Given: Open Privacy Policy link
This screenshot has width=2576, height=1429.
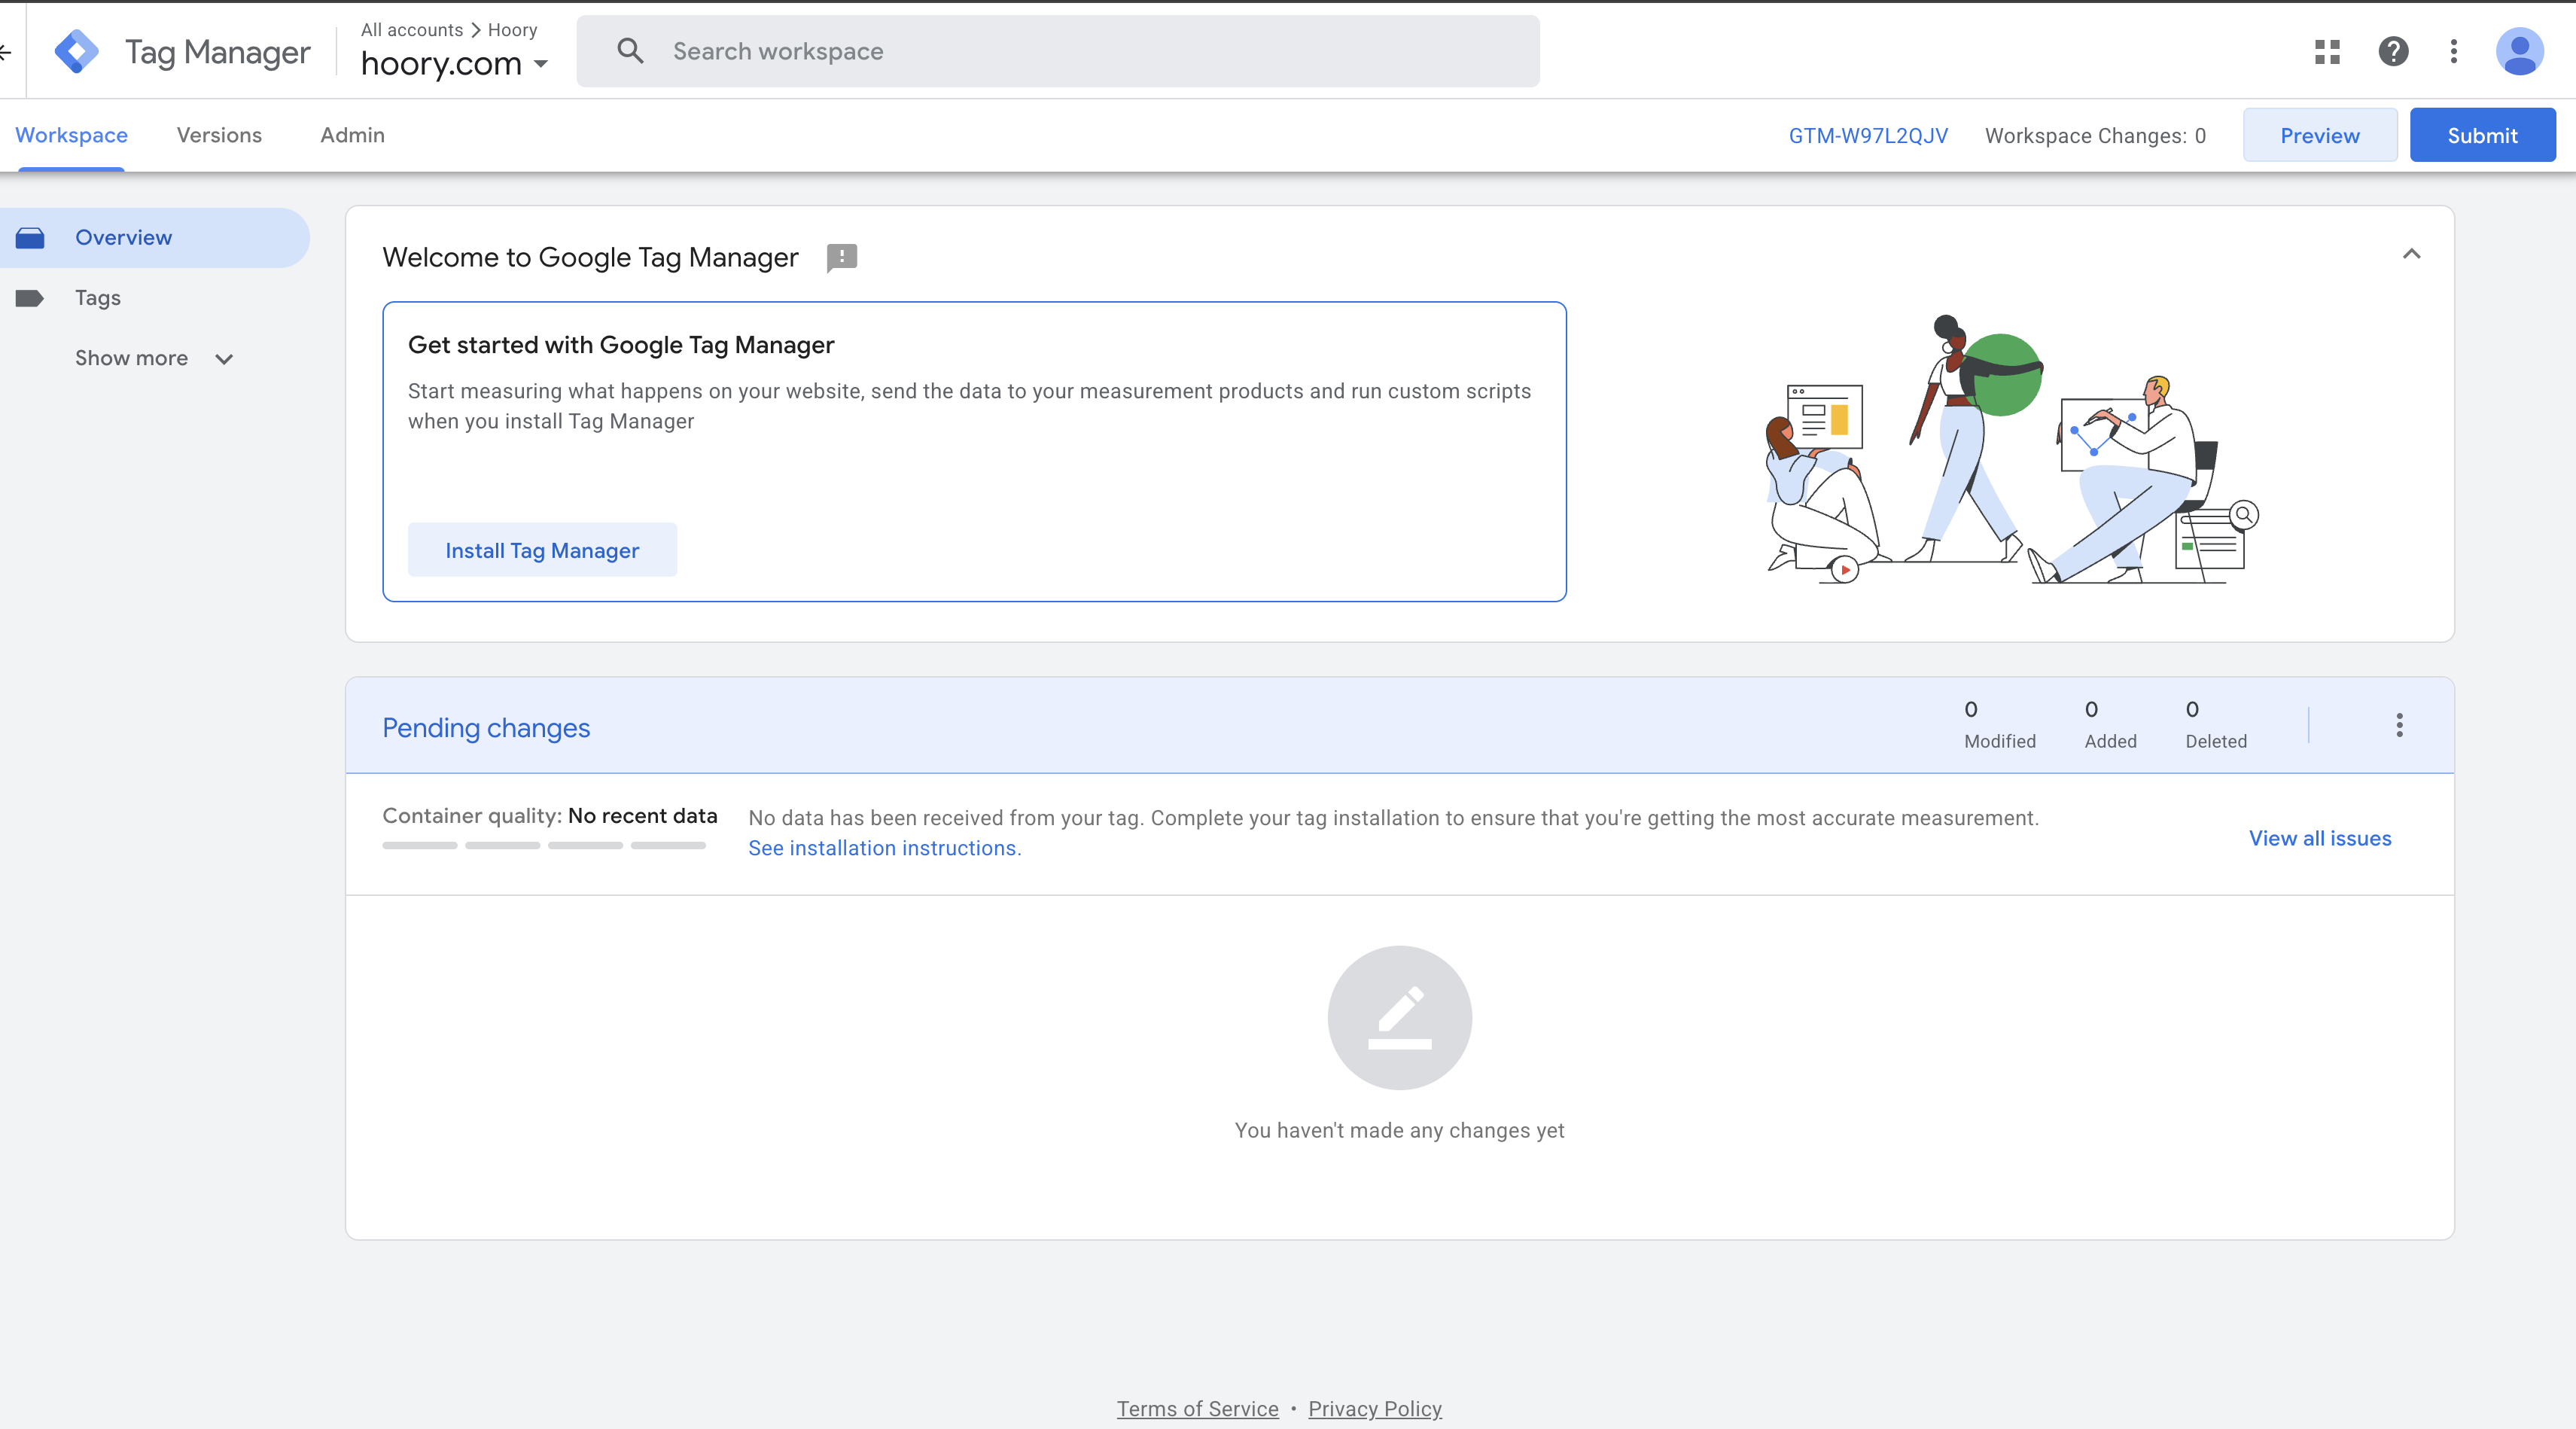Looking at the screenshot, I should pyautogui.click(x=1375, y=1408).
